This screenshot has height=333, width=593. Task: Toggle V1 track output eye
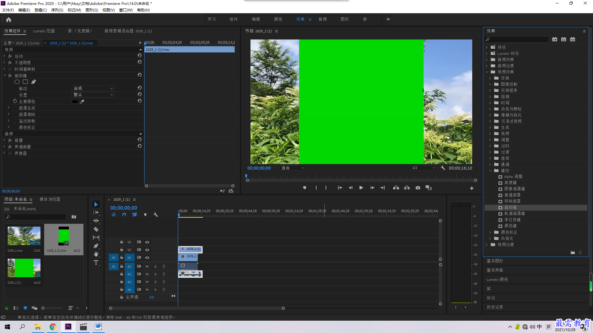pyautogui.click(x=147, y=257)
